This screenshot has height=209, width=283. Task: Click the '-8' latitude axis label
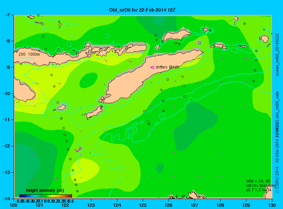click(x=8, y=41)
